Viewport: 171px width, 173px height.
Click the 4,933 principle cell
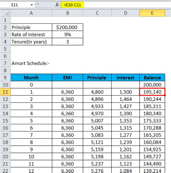pyautogui.click(x=97, y=106)
